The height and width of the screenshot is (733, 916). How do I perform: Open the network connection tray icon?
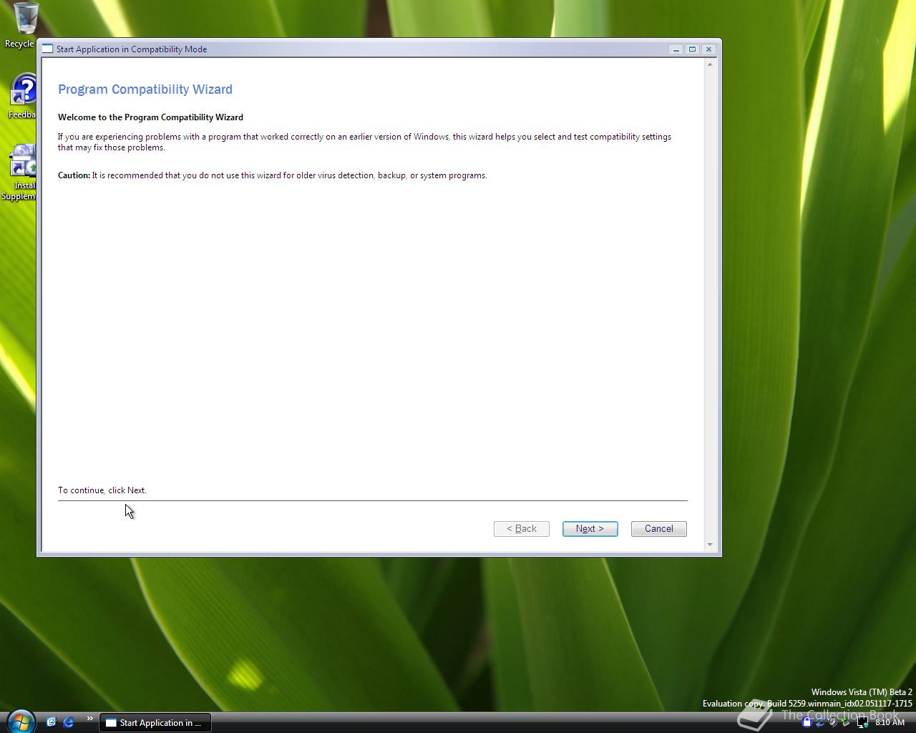pos(863,722)
